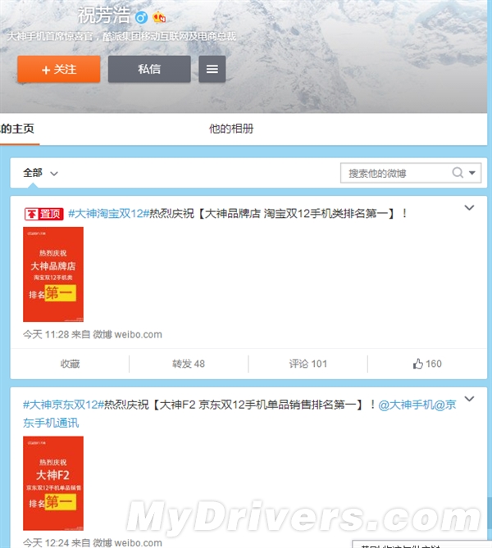Expand the 全部 filter dropdown
This screenshot has height=548, width=492.
(x=40, y=173)
